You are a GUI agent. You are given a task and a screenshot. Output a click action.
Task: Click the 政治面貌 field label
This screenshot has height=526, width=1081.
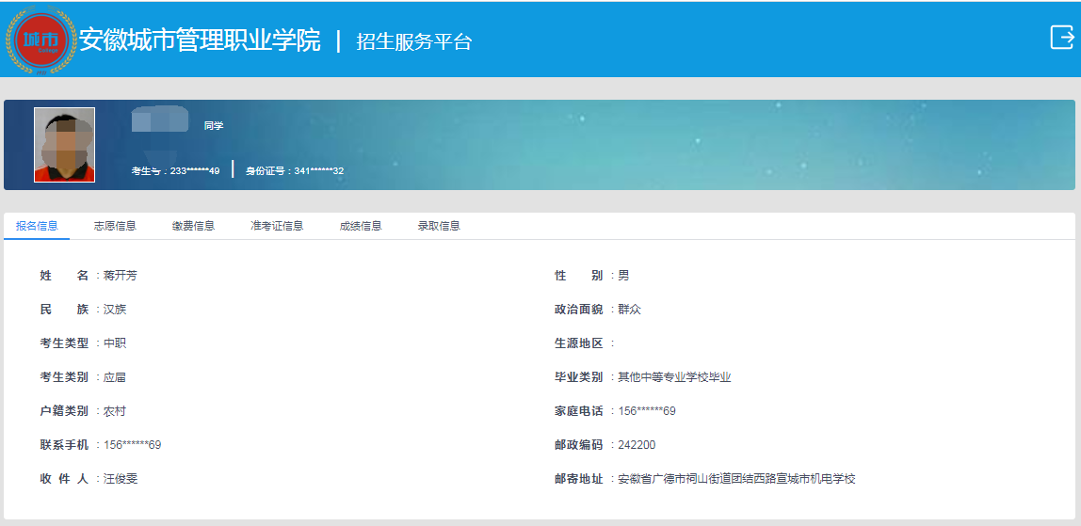(579, 310)
